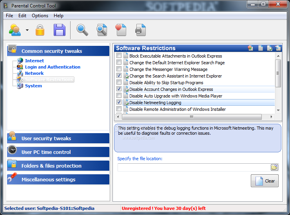Expand the Miscellaneous settings section
Image resolution: width=290 pixels, height=215 pixels.
click(x=58, y=179)
